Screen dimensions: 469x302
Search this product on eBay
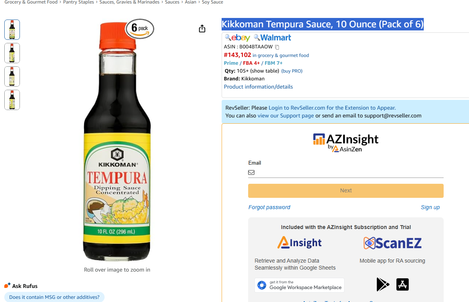point(238,38)
